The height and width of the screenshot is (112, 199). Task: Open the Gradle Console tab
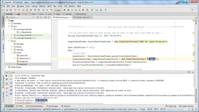pyautogui.click(x=186, y=106)
